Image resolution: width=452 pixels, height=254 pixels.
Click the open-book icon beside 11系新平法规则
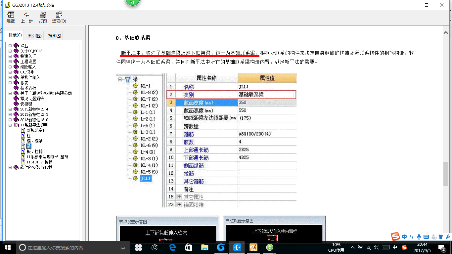(x=16, y=125)
